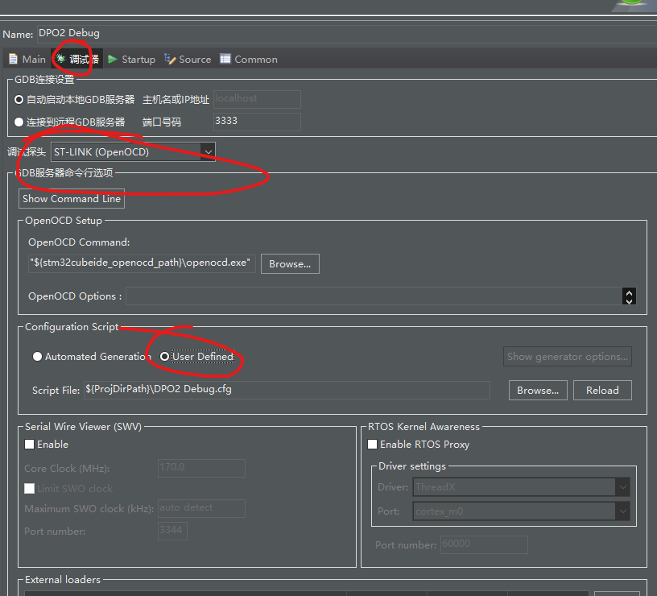Select Automated Generation radio button

click(37, 356)
